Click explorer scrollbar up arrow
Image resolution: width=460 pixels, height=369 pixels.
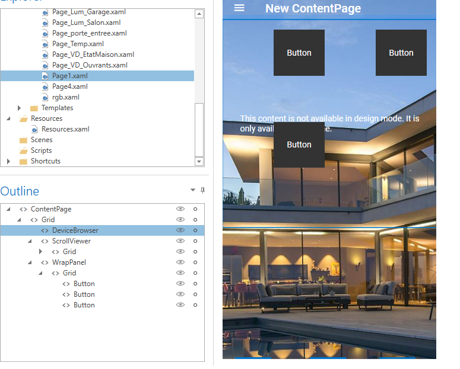199,14
